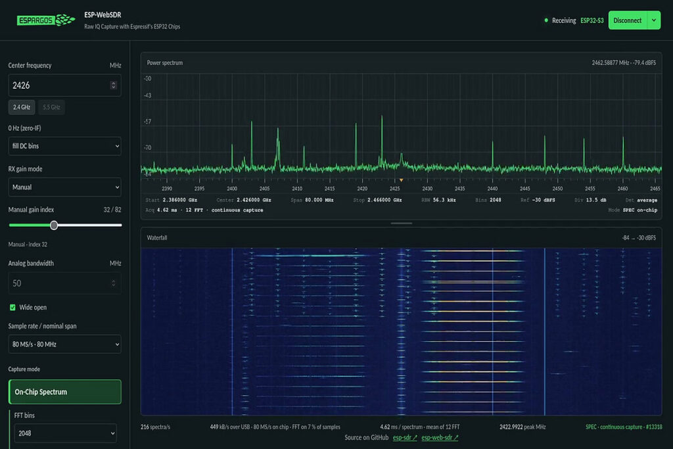Click the 2462.58877 MHz cursor readout
This screenshot has width=673, height=449.
tap(624, 62)
